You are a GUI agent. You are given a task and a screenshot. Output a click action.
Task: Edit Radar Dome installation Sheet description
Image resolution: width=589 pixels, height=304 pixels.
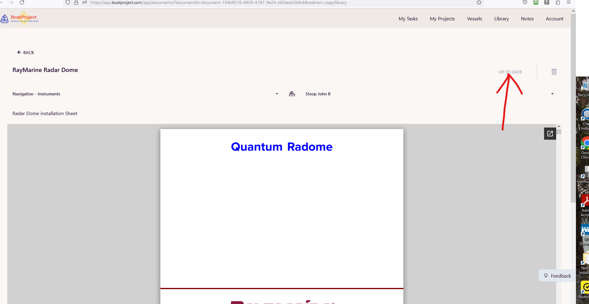tap(45, 113)
